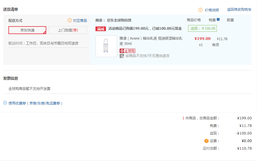Click 活动商品已购满199.00元 promotion text
Screen dimensions: 257x161
coord(145,29)
